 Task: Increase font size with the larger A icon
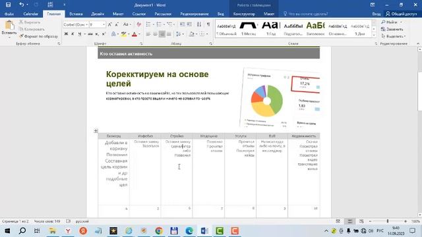tap(110, 24)
